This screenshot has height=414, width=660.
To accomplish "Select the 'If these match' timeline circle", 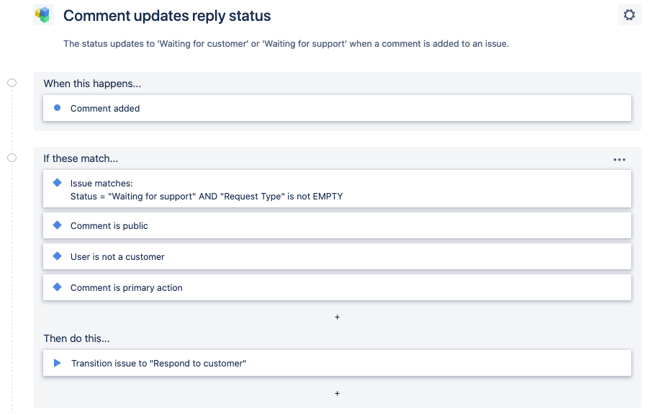I will pos(12,158).
